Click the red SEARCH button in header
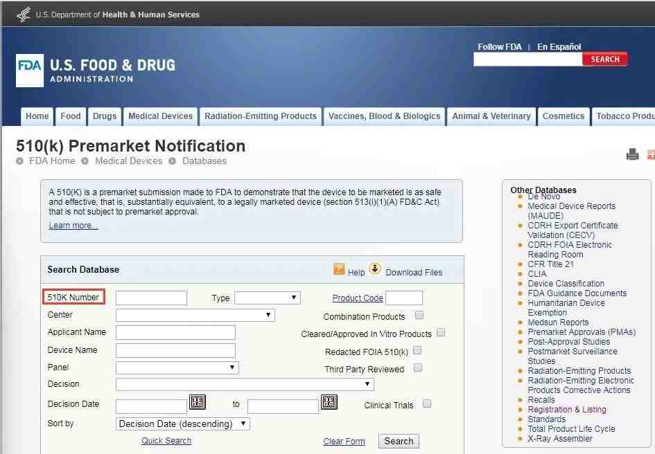 pyautogui.click(x=604, y=60)
